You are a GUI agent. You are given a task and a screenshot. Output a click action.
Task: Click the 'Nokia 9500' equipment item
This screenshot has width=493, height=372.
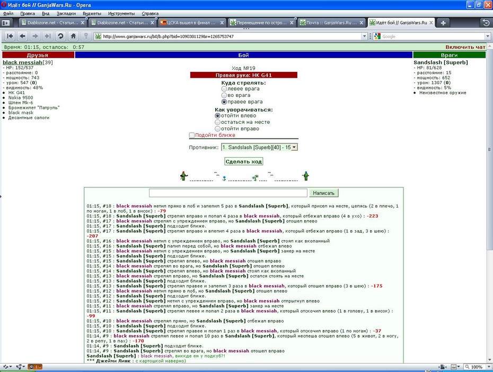[21, 98]
